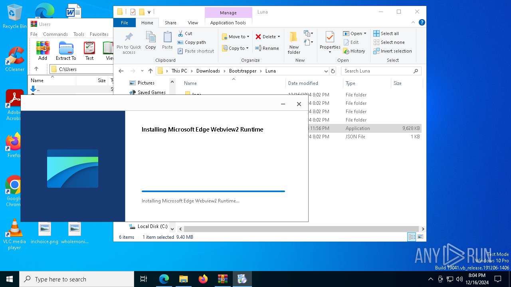
Task: Click the installer progress bar
Action: tap(213, 191)
